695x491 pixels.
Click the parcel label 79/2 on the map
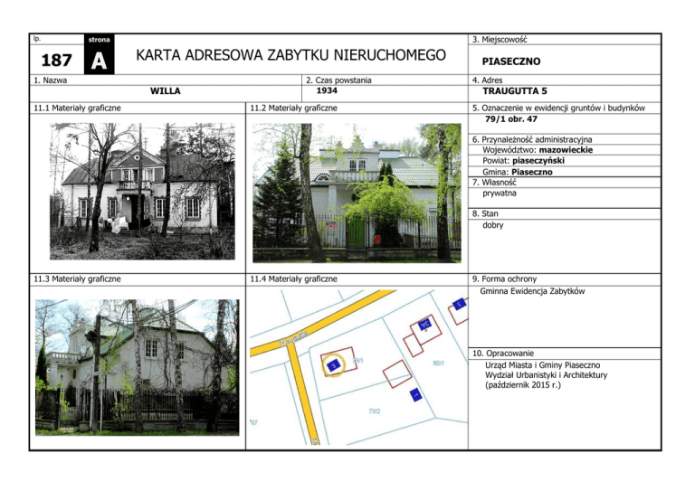[373, 411]
